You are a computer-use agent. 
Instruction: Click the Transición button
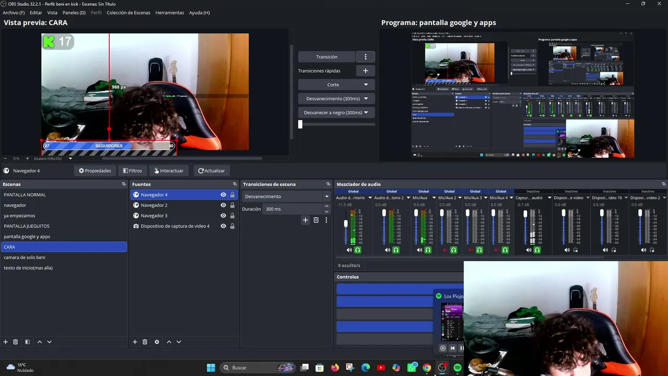click(x=327, y=57)
